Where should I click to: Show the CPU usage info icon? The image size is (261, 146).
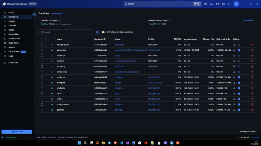coord(59,20)
